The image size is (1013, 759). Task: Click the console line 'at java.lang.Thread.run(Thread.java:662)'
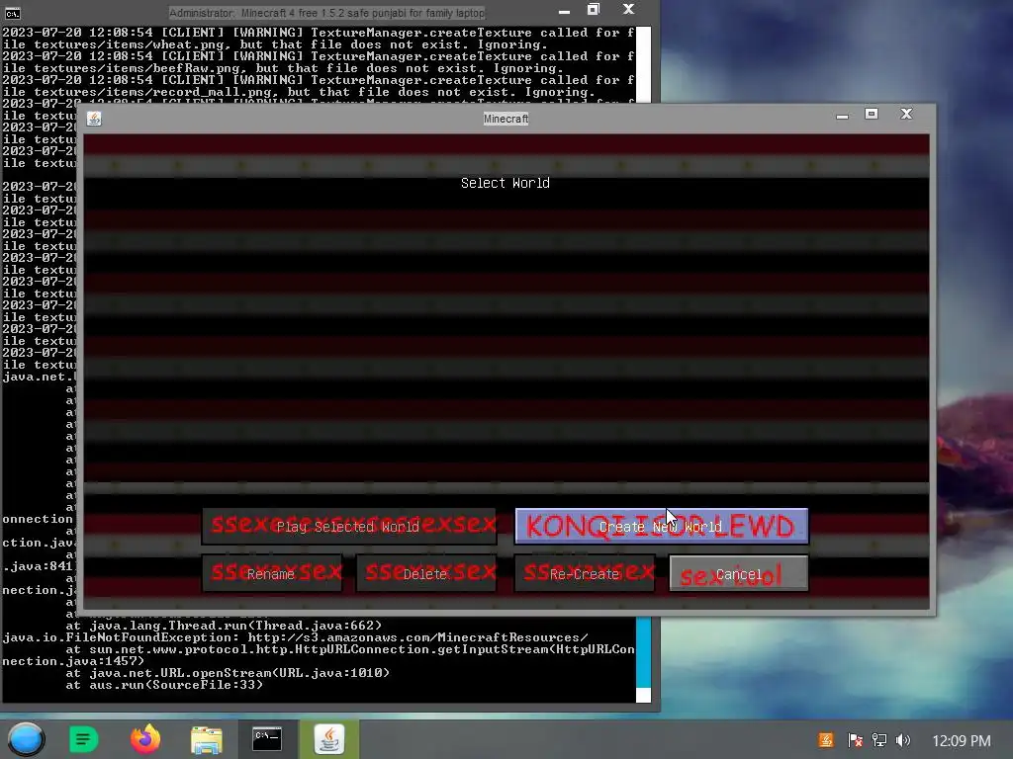(x=224, y=626)
